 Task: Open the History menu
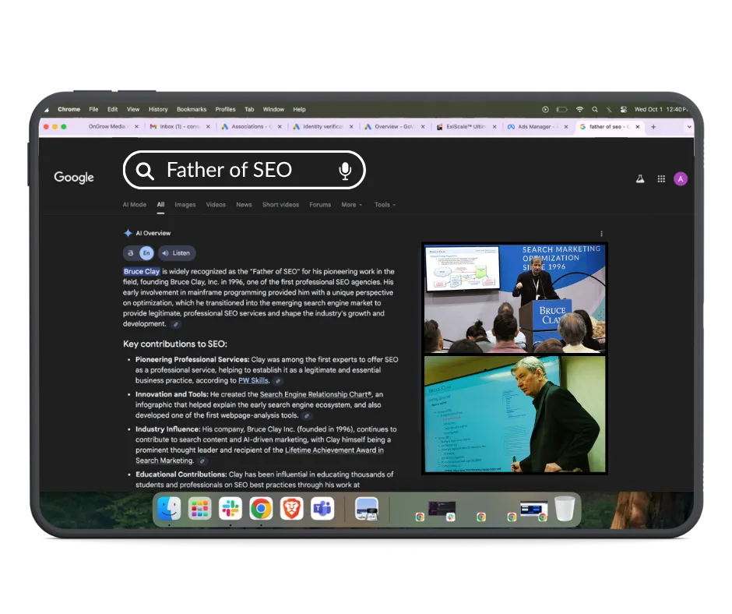point(158,109)
